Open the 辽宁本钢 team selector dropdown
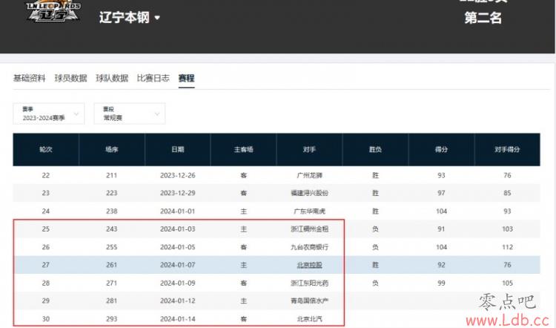Viewport: 556px width, 328px height. pyautogui.click(x=130, y=17)
